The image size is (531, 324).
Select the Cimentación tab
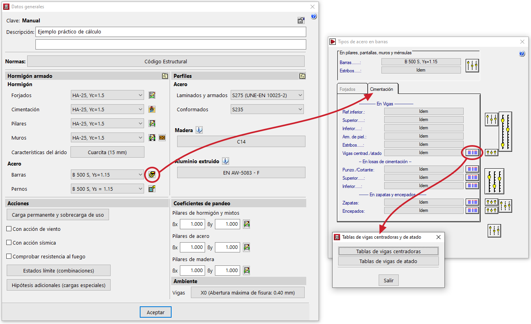click(381, 89)
